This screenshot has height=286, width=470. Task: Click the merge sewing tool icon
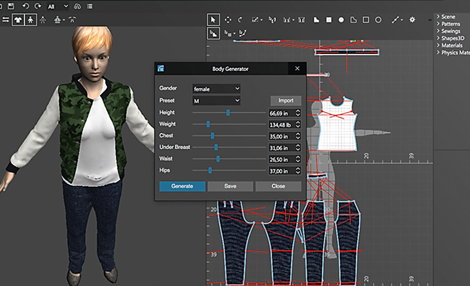301,20
